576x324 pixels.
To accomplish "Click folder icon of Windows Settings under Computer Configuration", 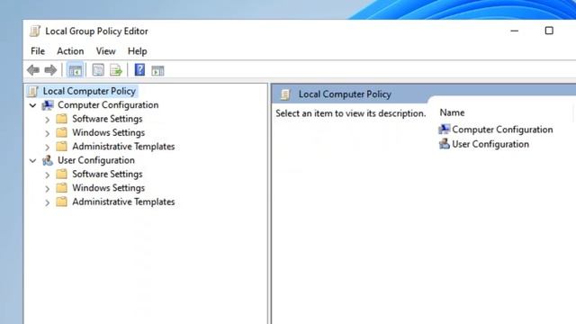I will (x=62, y=132).
